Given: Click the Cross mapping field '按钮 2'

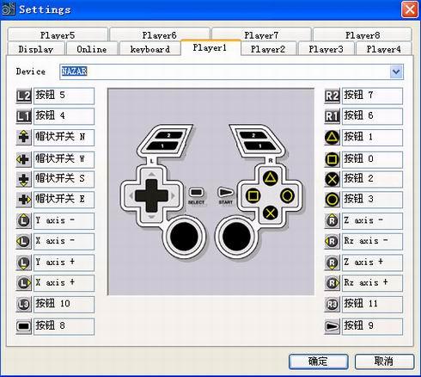Looking at the screenshot, I should pyautogui.click(x=372, y=179).
